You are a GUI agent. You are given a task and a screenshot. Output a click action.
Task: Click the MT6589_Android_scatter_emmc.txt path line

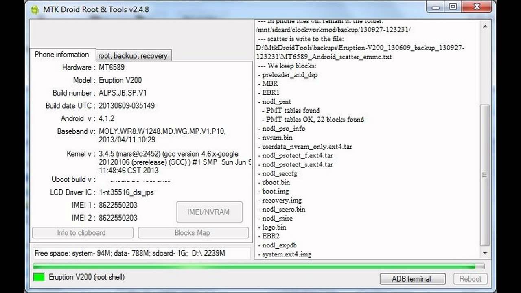click(360, 52)
